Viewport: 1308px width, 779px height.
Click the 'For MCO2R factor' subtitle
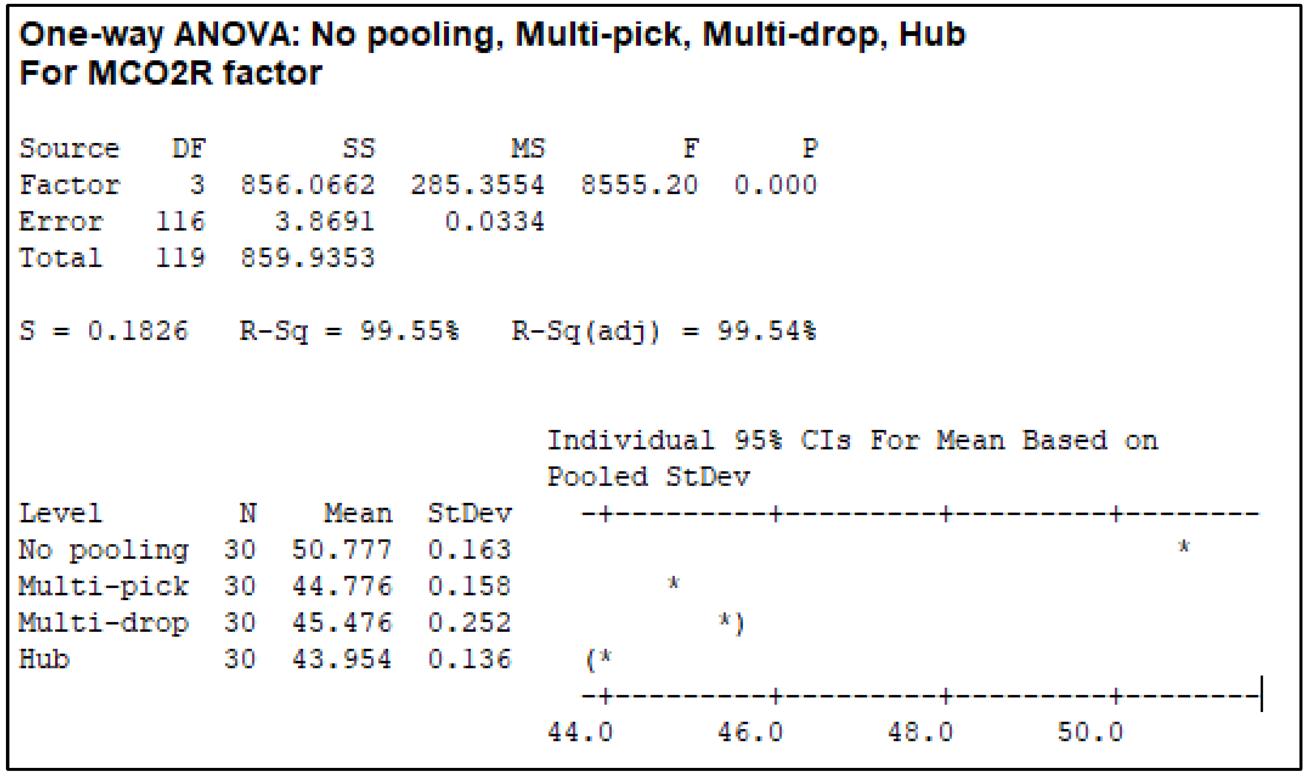click(x=171, y=73)
